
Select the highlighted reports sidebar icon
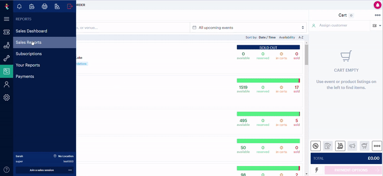[x=7, y=72]
